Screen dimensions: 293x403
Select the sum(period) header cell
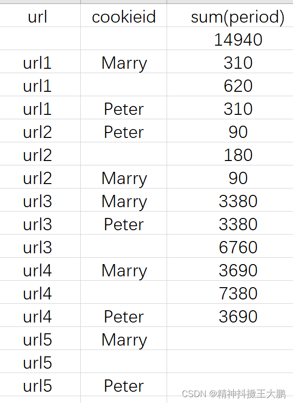230,15
